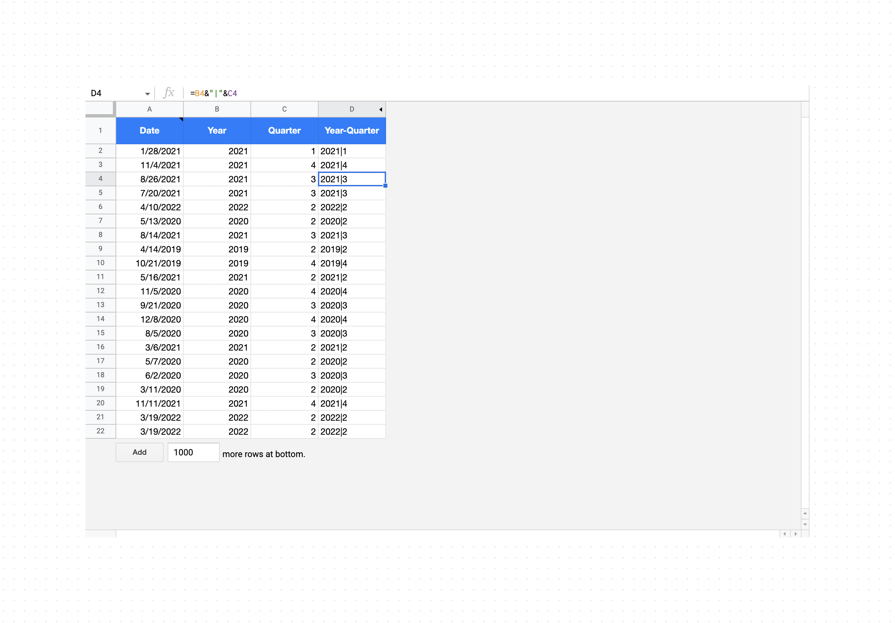
Task: Select row 10 header
Action: 101,263
